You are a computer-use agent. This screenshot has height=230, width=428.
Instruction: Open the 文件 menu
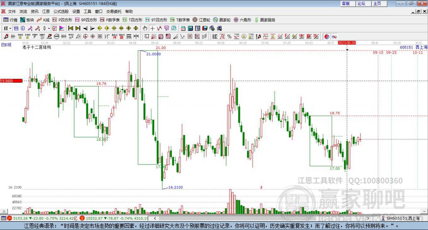click(x=12, y=11)
